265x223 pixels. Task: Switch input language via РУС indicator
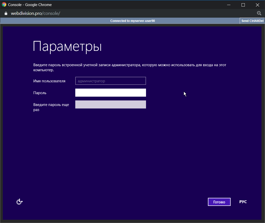click(x=243, y=202)
